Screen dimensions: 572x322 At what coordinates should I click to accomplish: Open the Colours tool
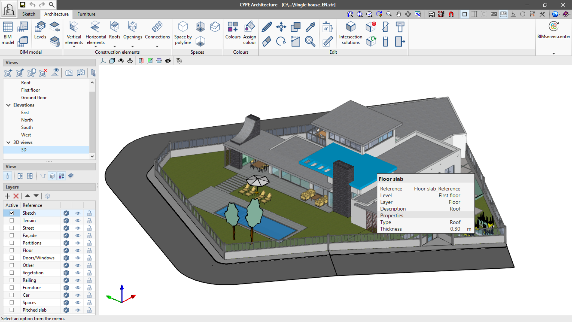pyautogui.click(x=233, y=30)
